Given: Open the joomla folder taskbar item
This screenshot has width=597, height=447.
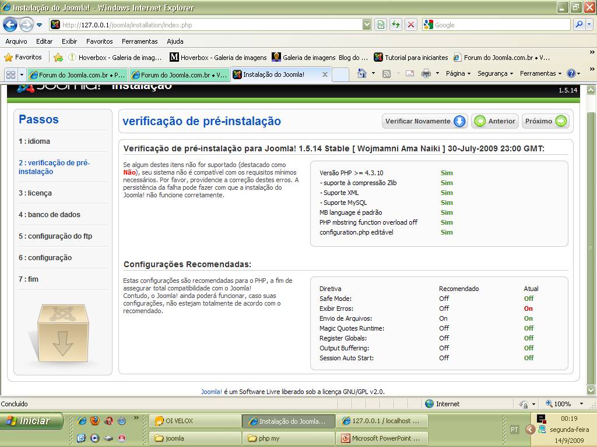Looking at the screenshot, I should coord(195,438).
